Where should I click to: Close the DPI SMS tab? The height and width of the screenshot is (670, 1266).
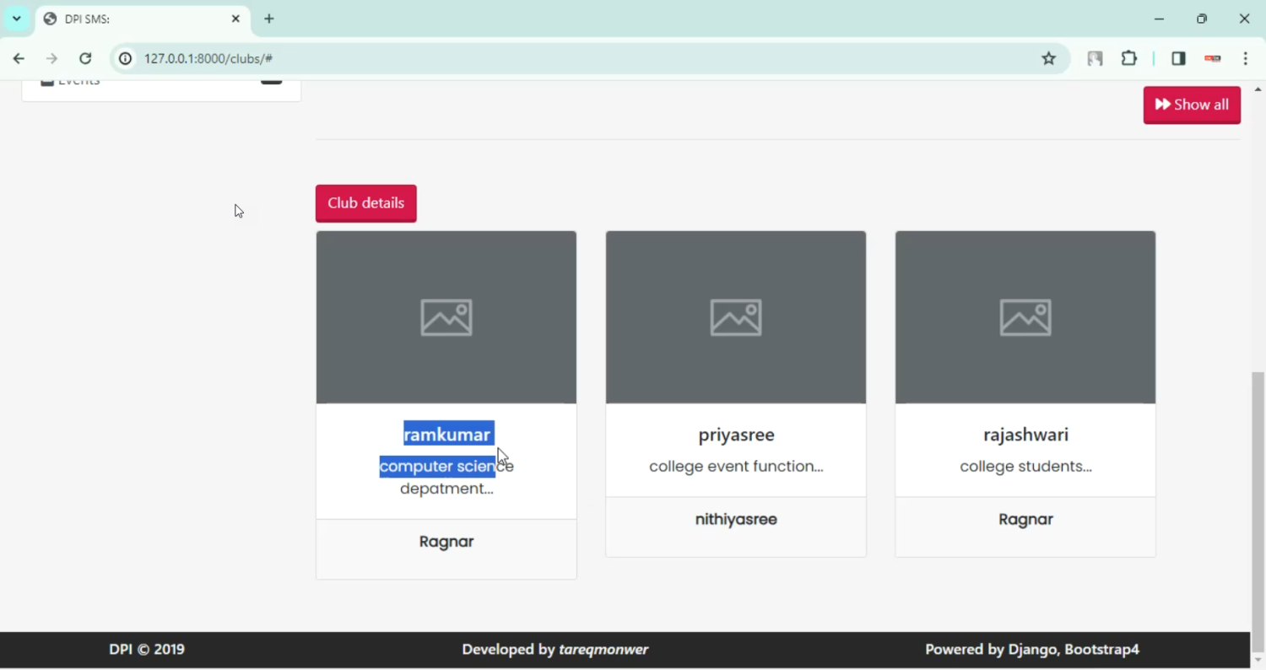(x=235, y=19)
